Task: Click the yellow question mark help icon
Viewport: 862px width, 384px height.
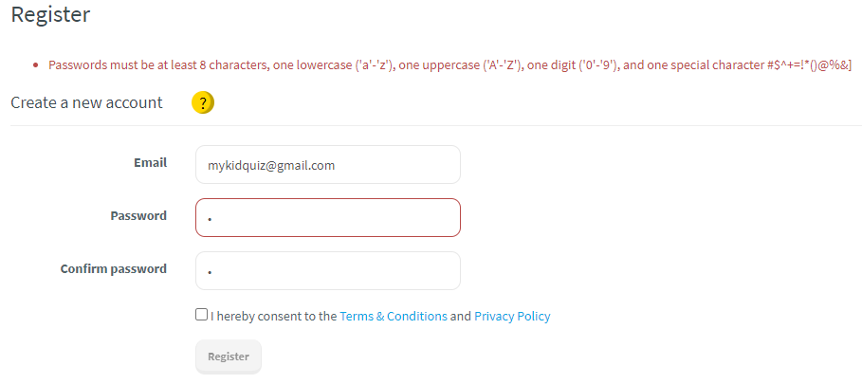Action: point(202,102)
